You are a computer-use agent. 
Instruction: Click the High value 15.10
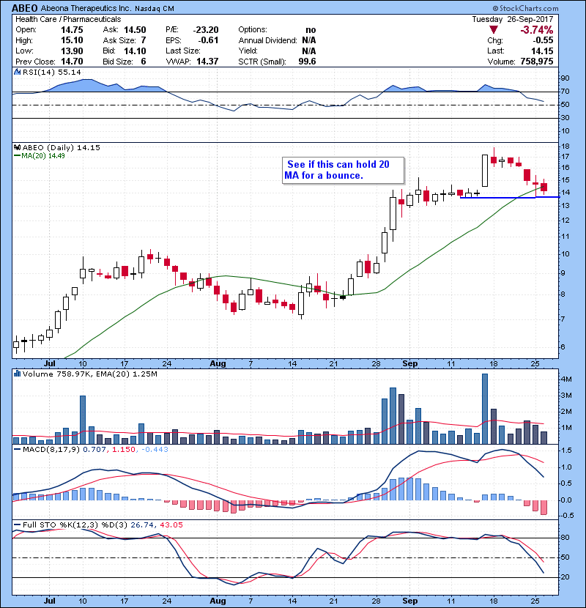point(72,40)
